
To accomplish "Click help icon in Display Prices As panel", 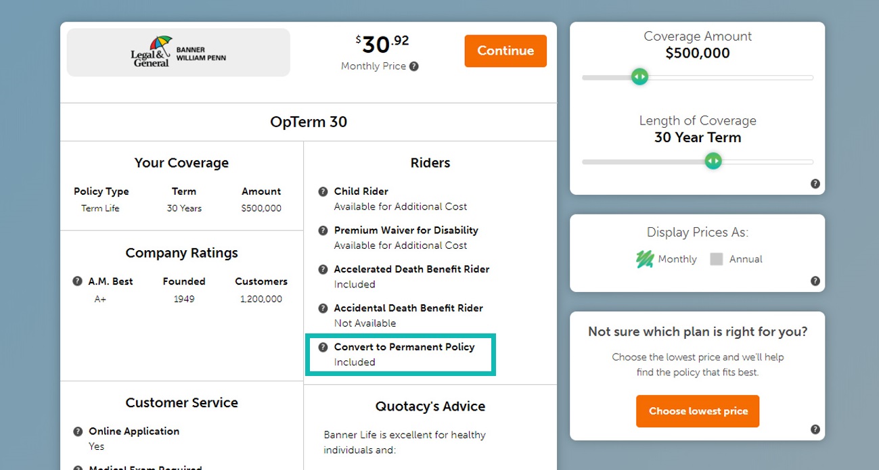I will (815, 281).
